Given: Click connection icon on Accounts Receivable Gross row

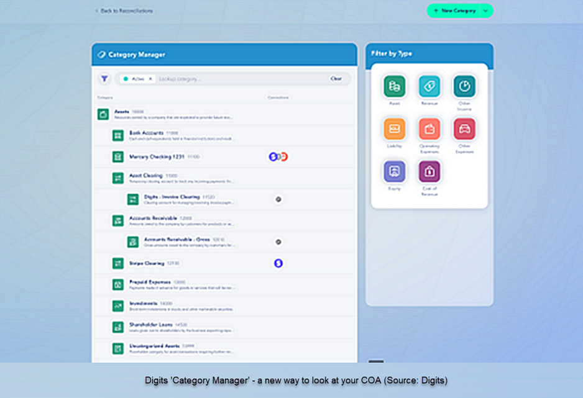Looking at the screenshot, I should [278, 242].
